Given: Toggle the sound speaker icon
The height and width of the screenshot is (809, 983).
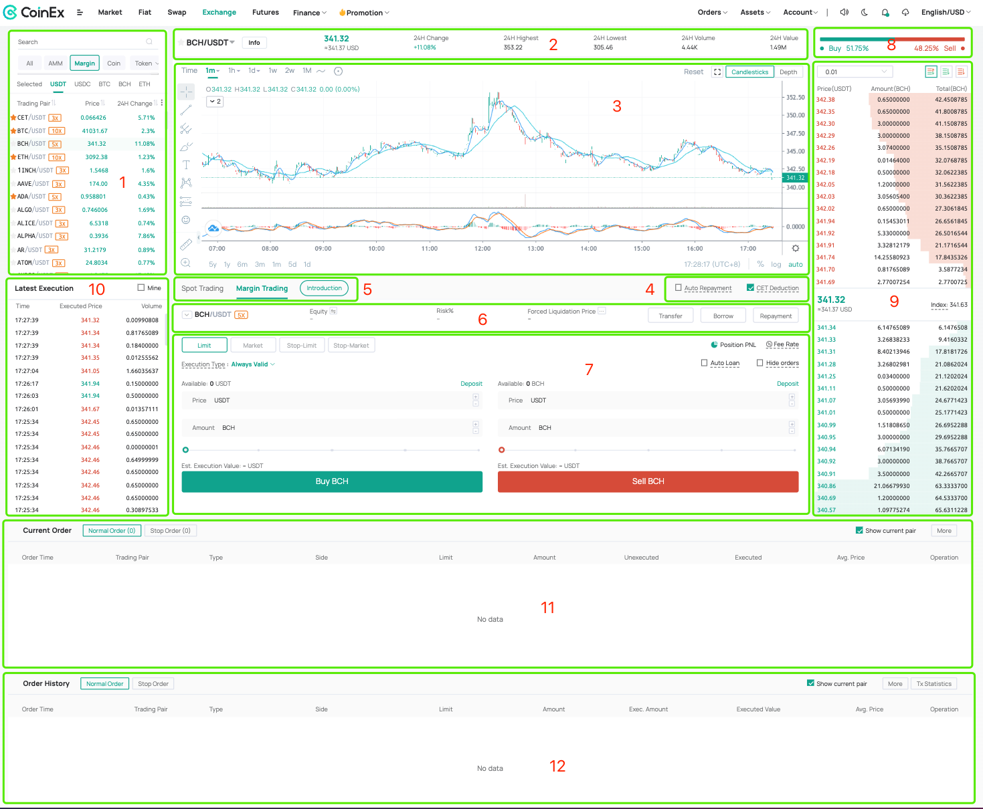Looking at the screenshot, I should click(844, 12).
